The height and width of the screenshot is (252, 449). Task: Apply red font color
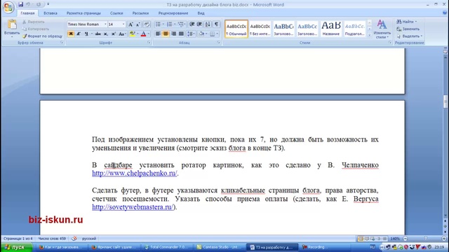(x=143, y=34)
